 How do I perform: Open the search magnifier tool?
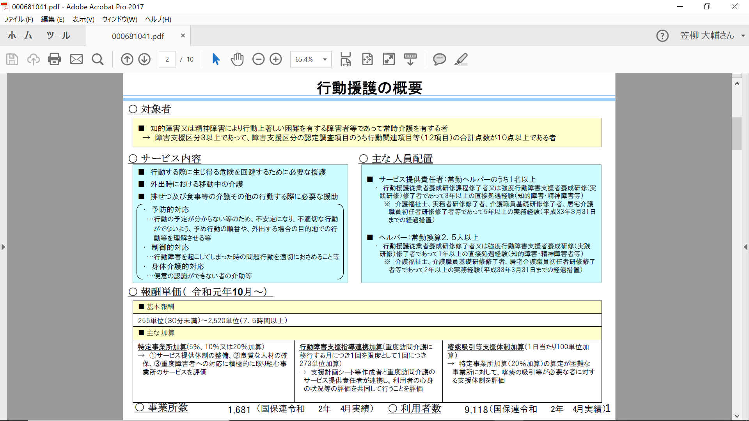(x=98, y=59)
